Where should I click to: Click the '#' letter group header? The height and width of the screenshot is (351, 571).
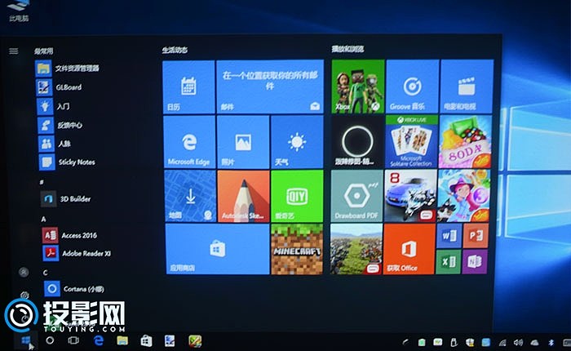tap(42, 181)
